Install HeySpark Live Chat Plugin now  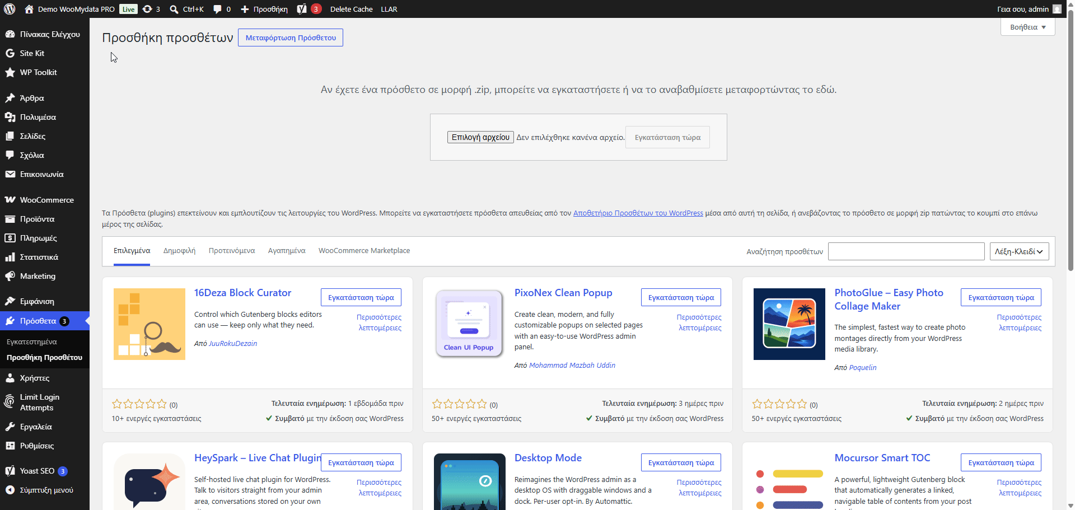click(x=361, y=462)
